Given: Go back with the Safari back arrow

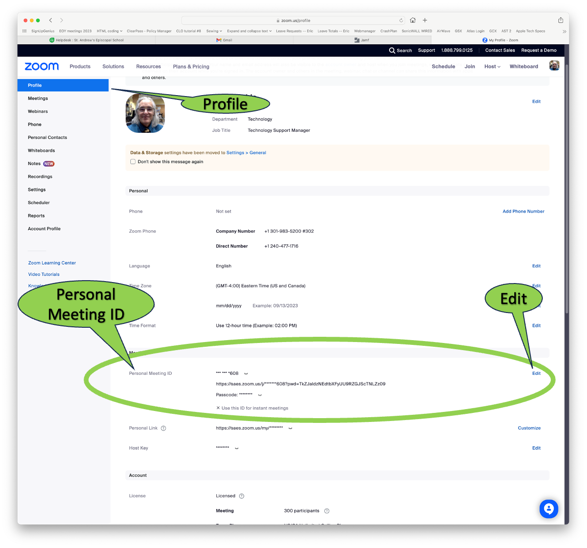Looking at the screenshot, I should pyautogui.click(x=50, y=20).
